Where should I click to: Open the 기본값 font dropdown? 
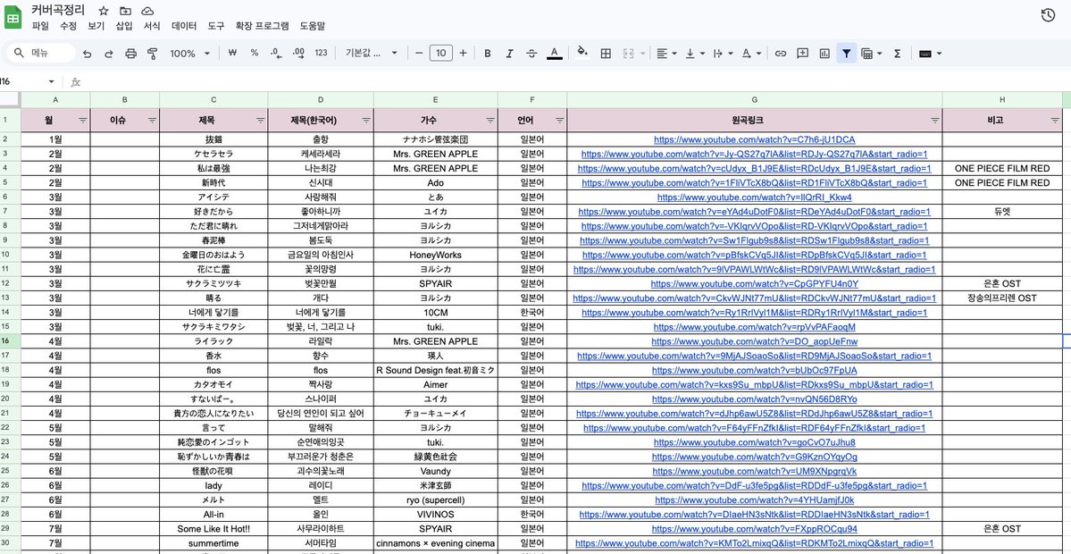click(x=369, y=54)
